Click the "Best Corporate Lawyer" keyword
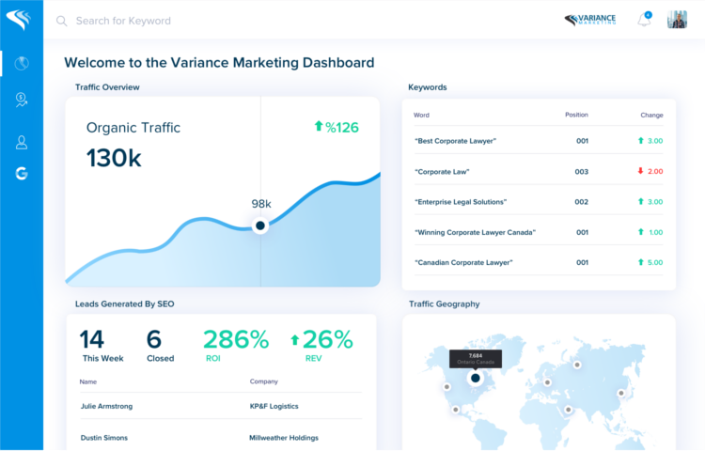The width and height of the screenshot is (705, 451). (455, 141)
